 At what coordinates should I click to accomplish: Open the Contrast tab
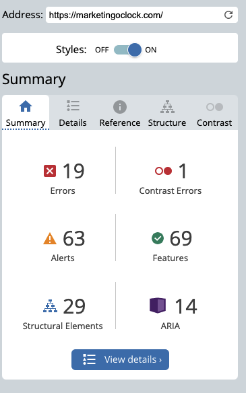click(214, 112)
